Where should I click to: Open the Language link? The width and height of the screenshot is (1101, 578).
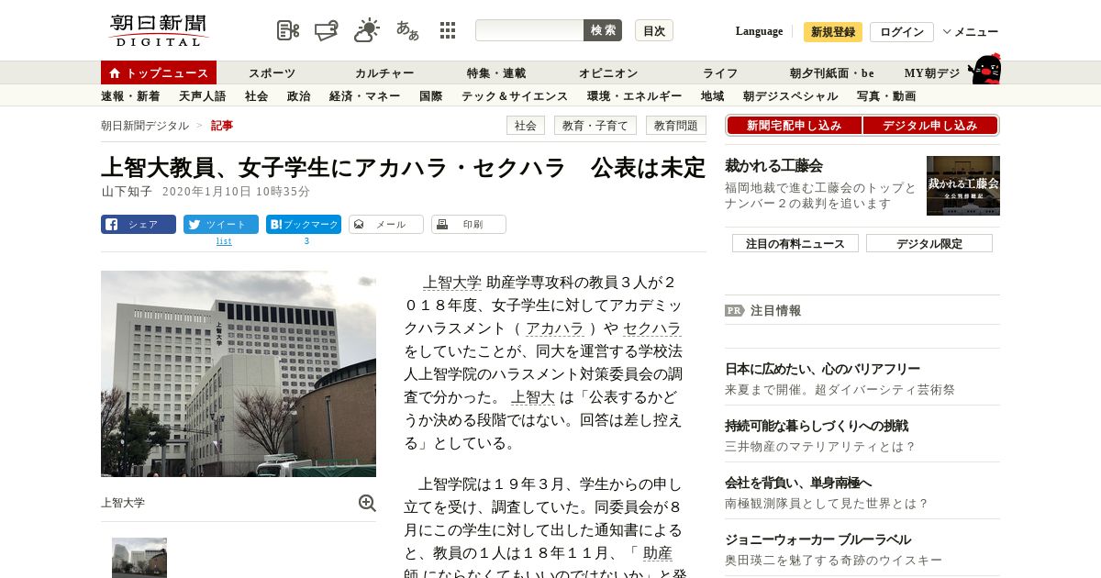click(759, 31)
